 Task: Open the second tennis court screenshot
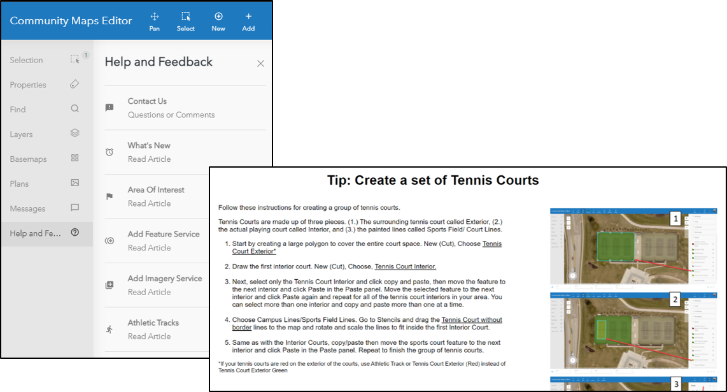[633, 331]
